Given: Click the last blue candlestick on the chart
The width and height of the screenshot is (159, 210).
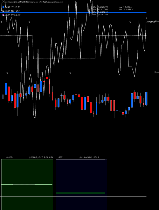Looking at the screenshot, I should pyautogui.click(x=146, y=98).
